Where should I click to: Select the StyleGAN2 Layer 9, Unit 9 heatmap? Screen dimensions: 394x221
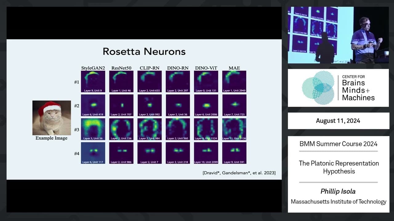pos(93,82)
